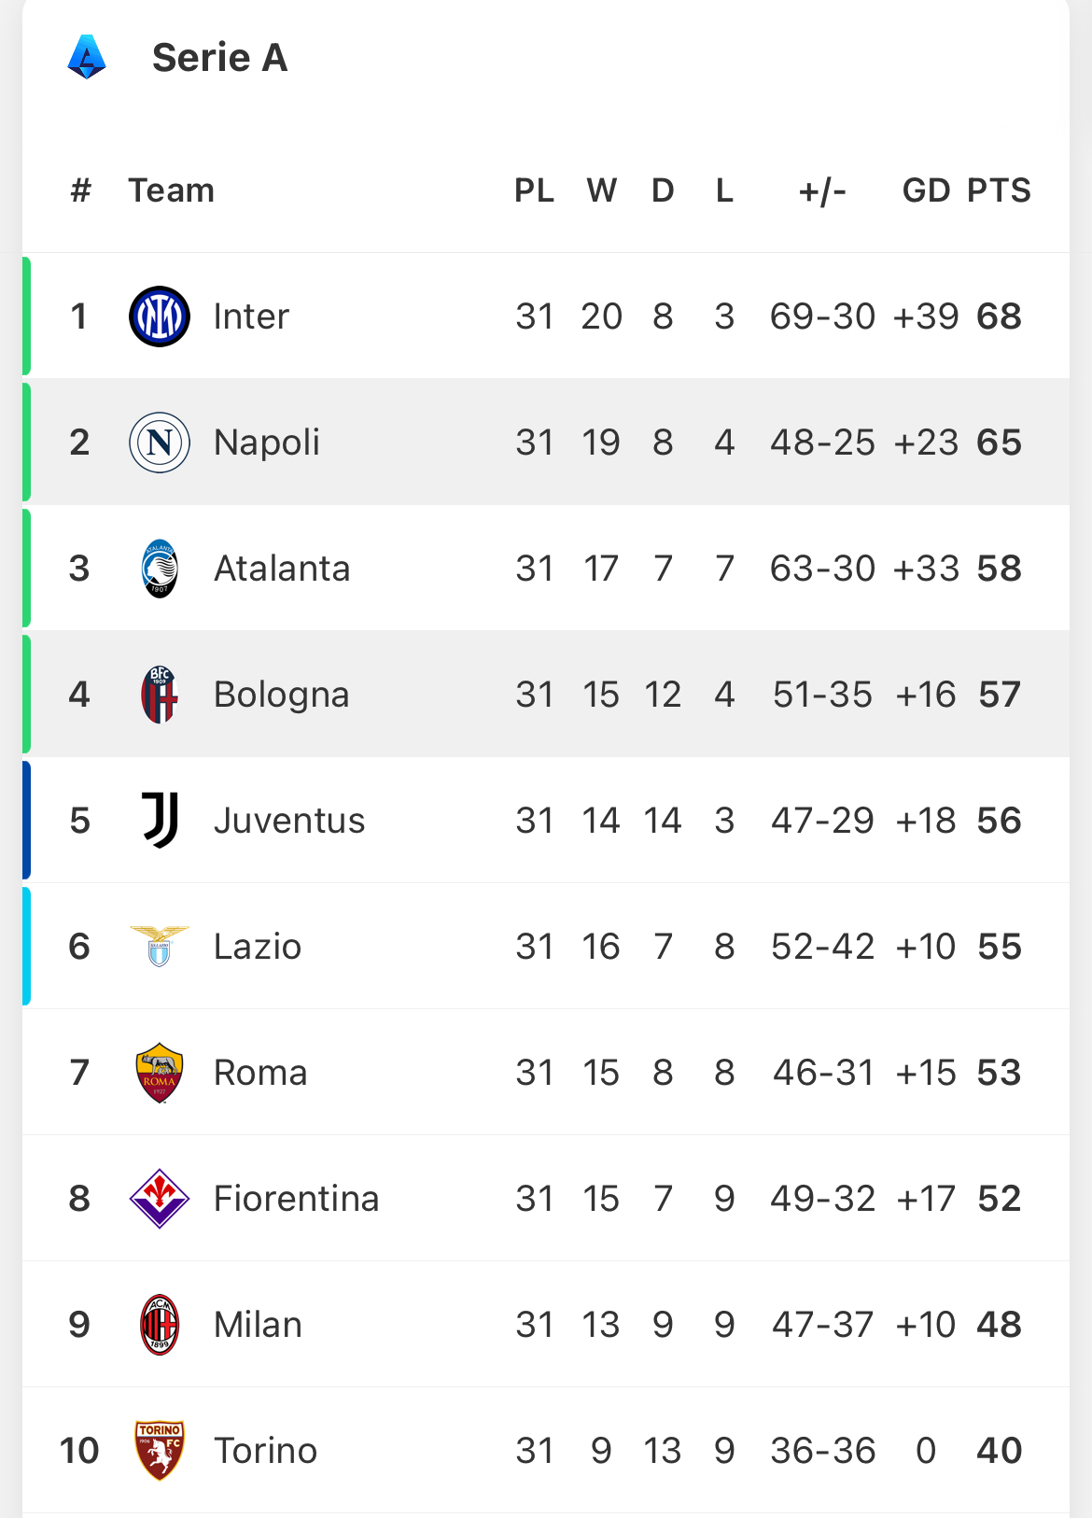Sort table by GD column header
Viewport: 1092px width, 1518px height.
coord(926,190)
